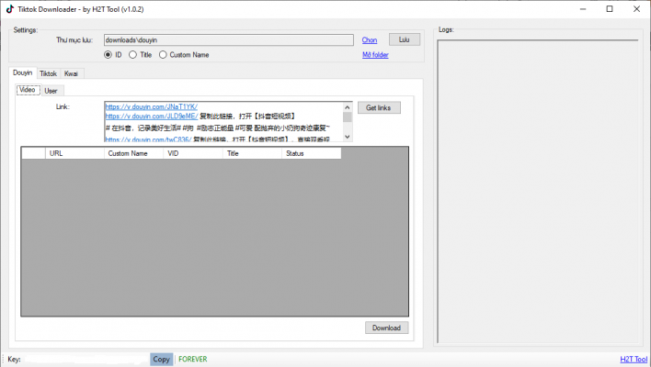Click the Download button
This screenshot has height=367, width=651.
386,328
